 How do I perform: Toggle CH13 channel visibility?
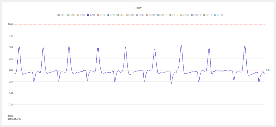[x=186, y=15]
